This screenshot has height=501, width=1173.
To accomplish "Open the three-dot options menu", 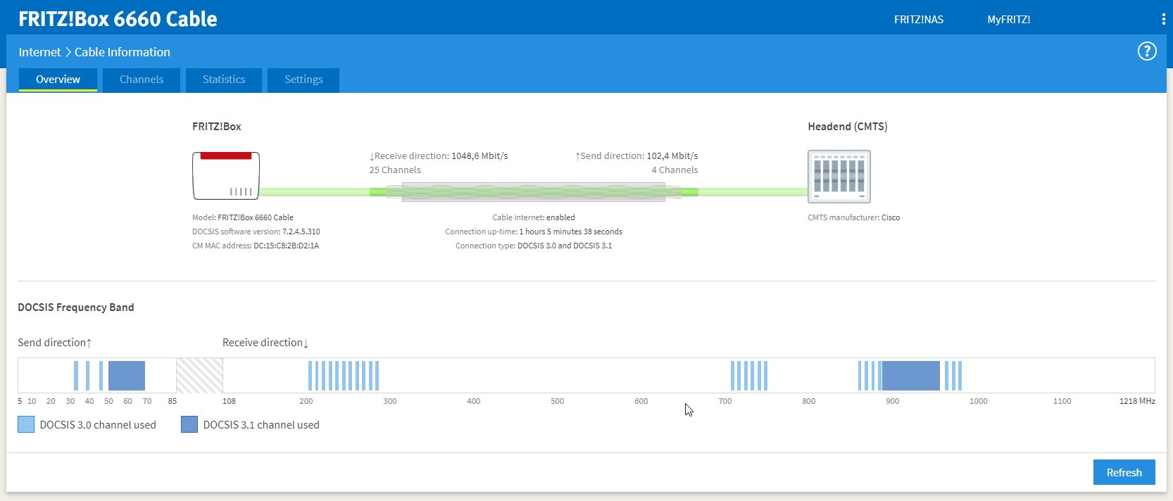I will point(1162,20).
